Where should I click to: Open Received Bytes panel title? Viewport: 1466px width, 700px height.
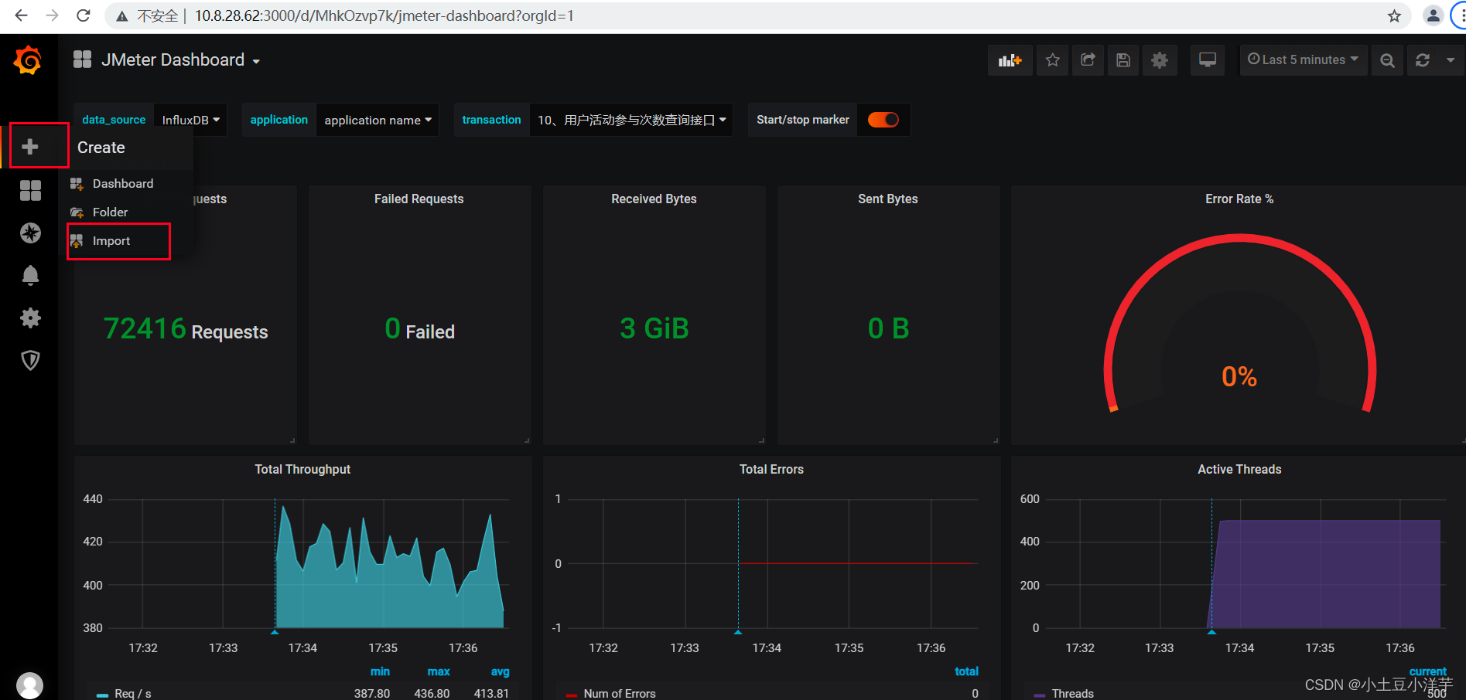point(654,199)
